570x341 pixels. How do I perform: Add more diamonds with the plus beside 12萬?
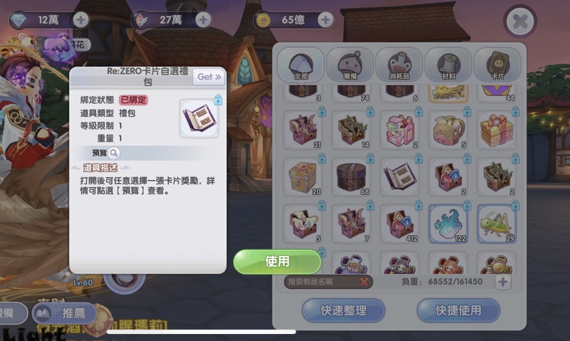tap(81, 20)
